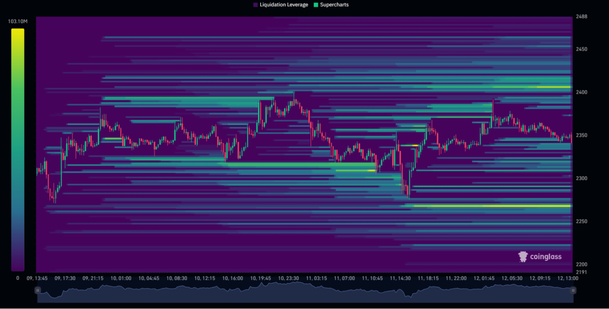Click the 0 label below the color scale
The width and height of the screenshot is (609, 309).
[x=17, y=278]
